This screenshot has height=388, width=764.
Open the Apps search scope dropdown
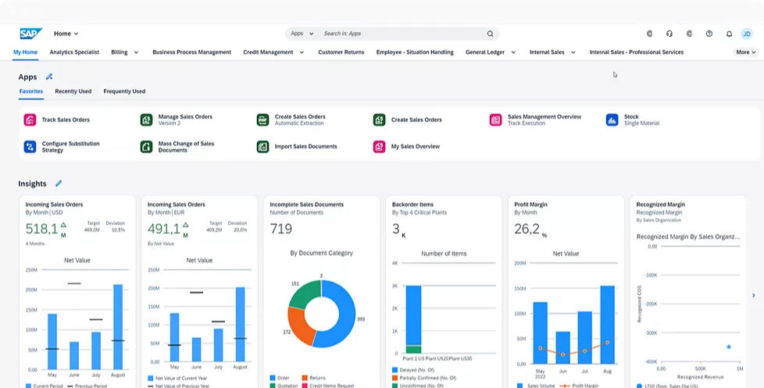[302, 34]
